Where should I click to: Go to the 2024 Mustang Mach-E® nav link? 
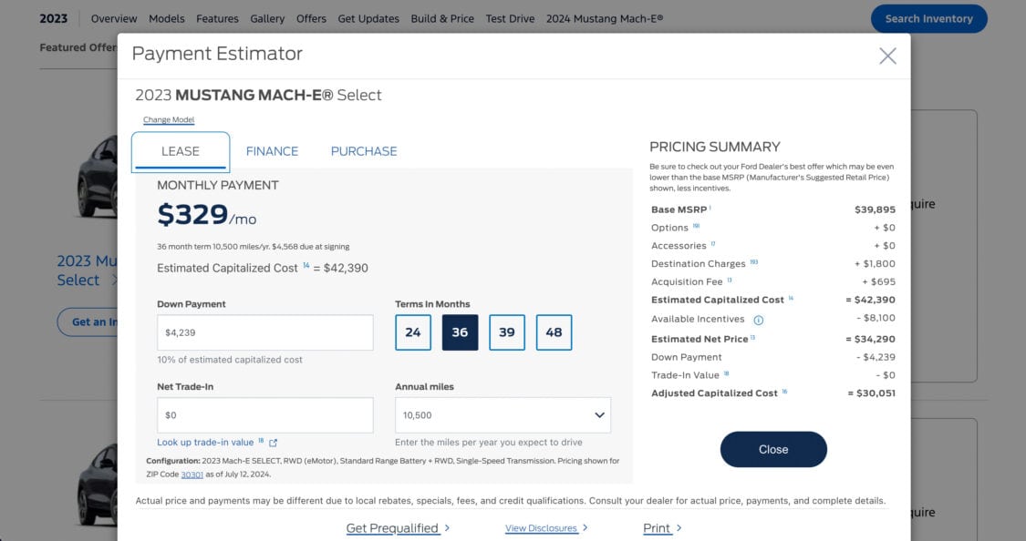click(x=605, y=19)
